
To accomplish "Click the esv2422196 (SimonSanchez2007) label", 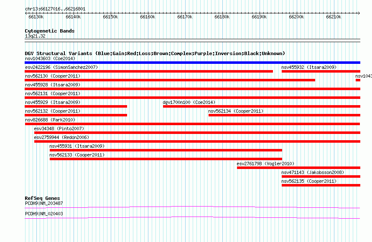I will tap(61, 67).
